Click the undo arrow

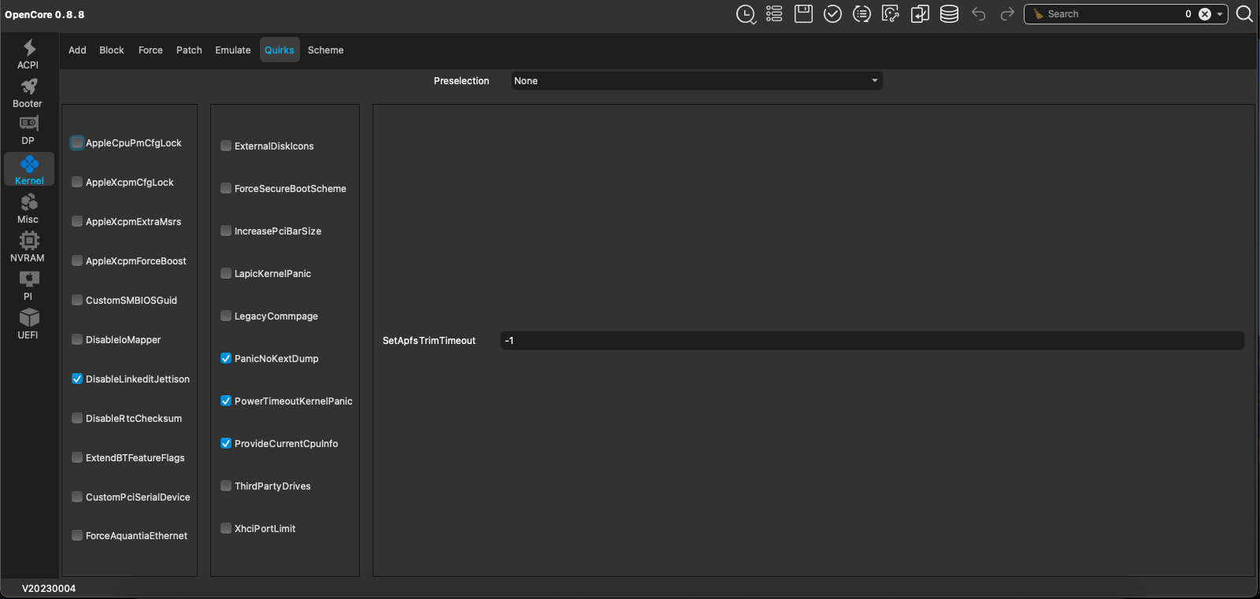click(x=978, y=14)
